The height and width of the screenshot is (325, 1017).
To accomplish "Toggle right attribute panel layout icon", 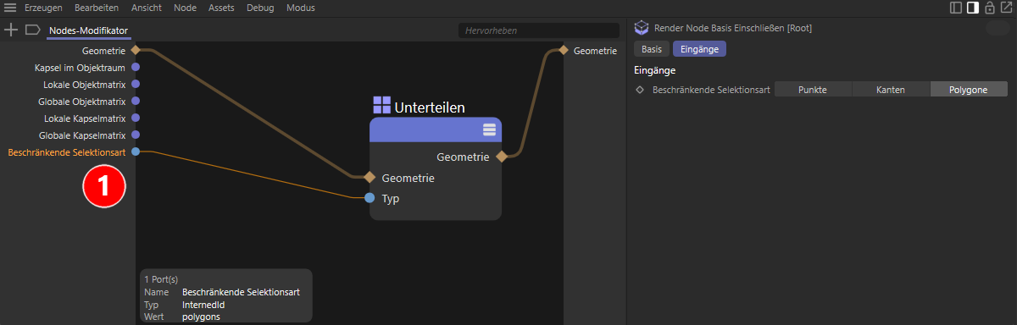I will coord(973,8).
